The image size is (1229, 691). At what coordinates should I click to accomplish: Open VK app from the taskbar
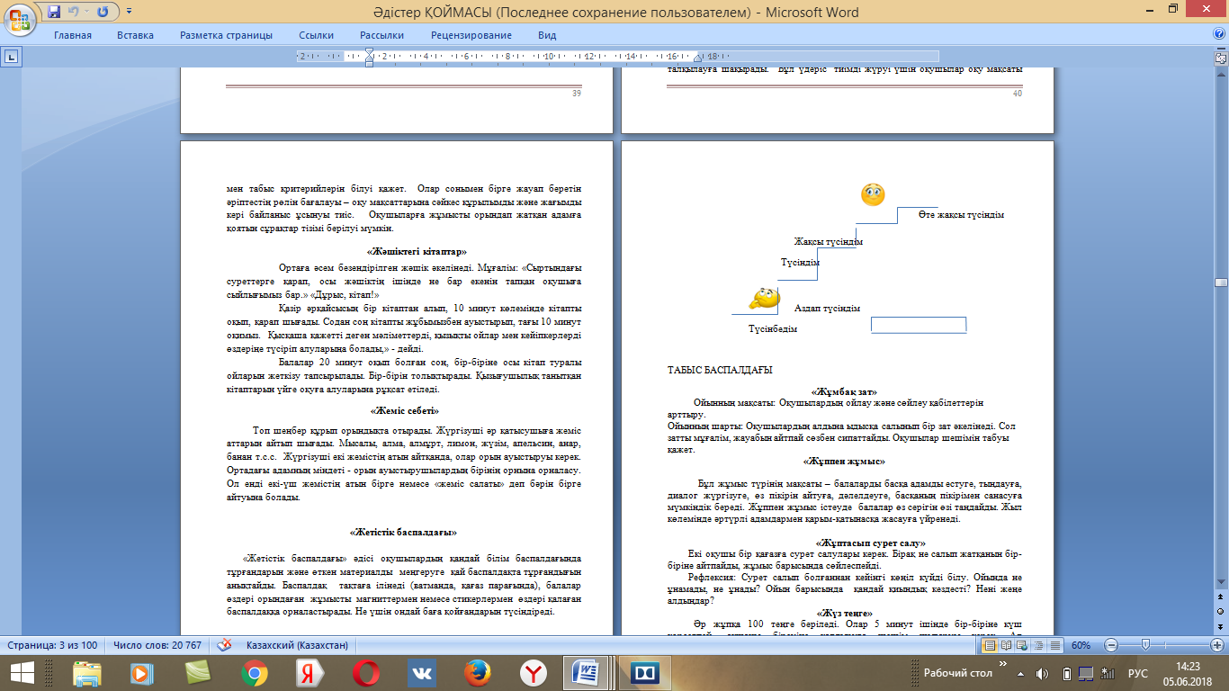tap(421, 672)
